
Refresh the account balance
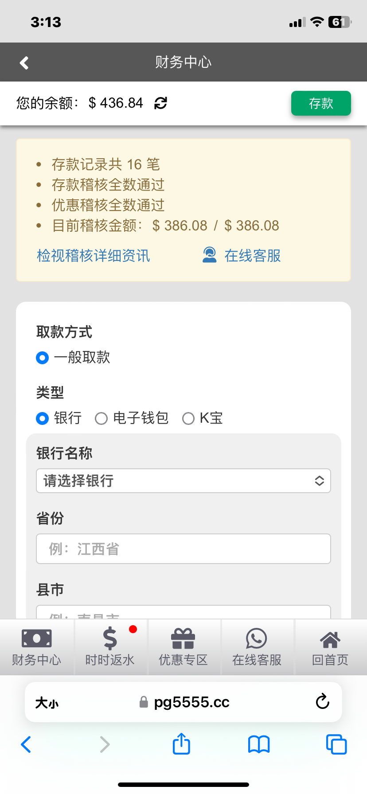[x=160, y=103]
